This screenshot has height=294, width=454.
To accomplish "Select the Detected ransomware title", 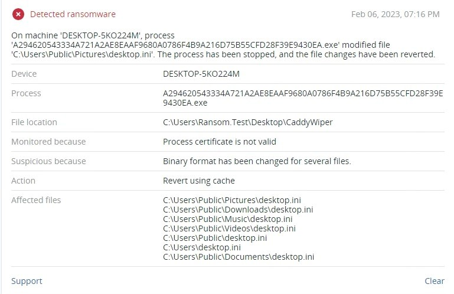I will tap(73, 14).
